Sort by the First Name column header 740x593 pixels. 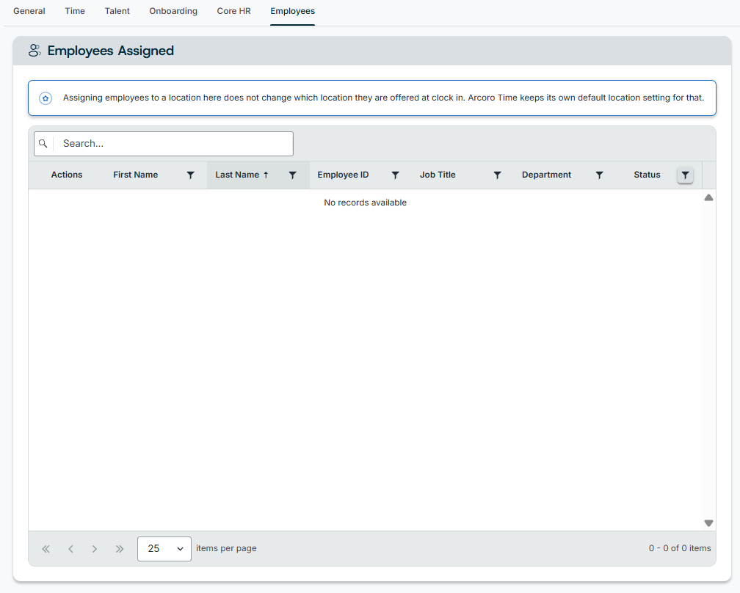[135, 175]
